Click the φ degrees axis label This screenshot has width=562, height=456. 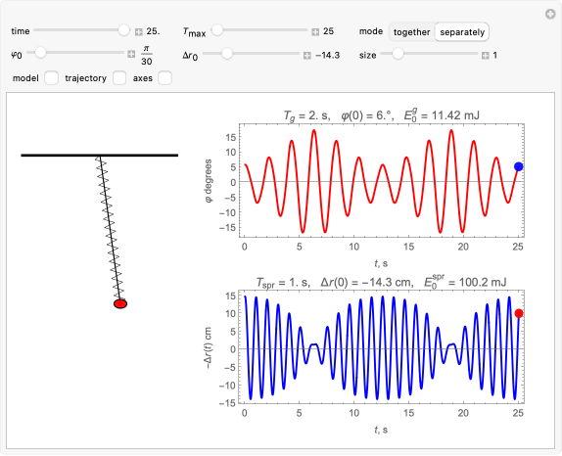[209, 181]
